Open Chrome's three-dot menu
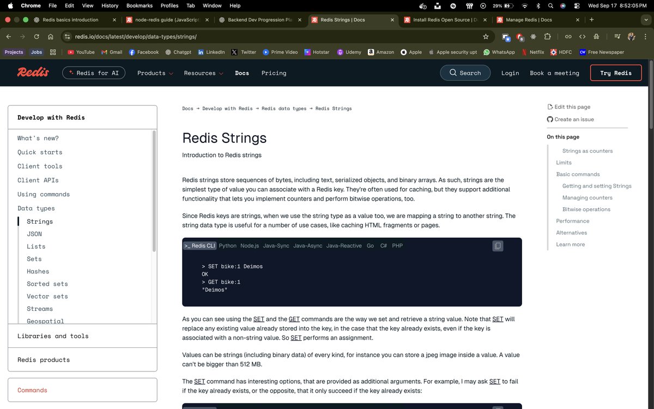 [x=645, y=37]
